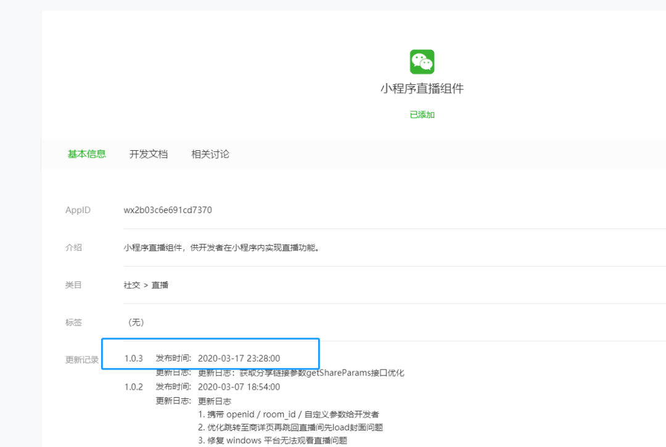Click the 更新记录 field label
The image size is (666, 447).
point(81,360)
